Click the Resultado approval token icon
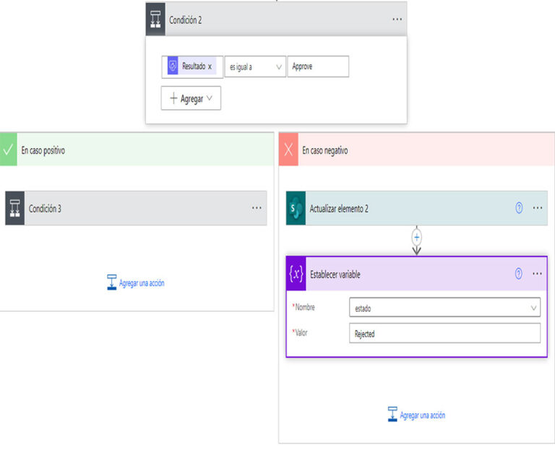The image size is (555, 456). point(173,66)
